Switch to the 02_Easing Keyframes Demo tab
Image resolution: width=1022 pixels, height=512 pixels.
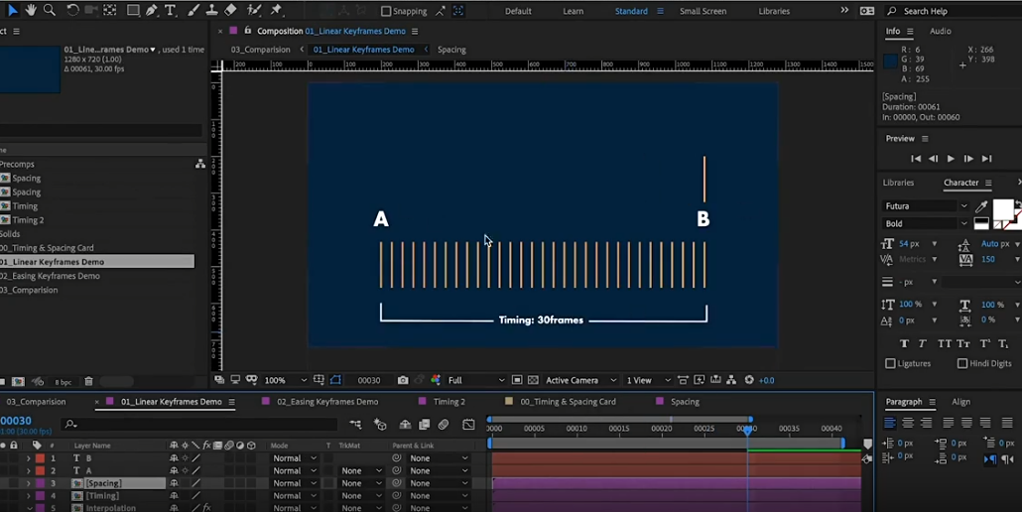pos(326,402)
